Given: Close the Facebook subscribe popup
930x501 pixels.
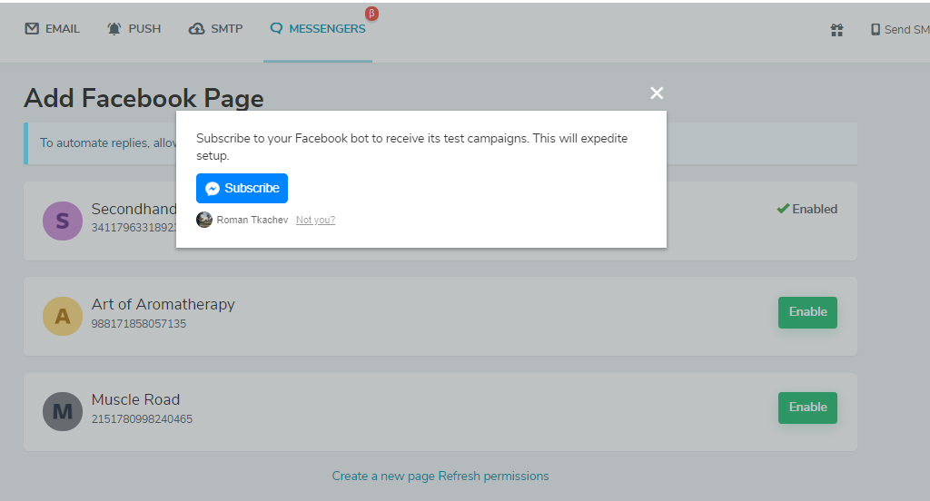Looking at the screenshot, I should point(657,93).
